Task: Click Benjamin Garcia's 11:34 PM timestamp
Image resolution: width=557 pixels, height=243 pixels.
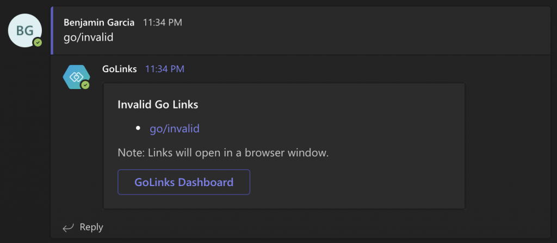Action: (x=162, y=23)
